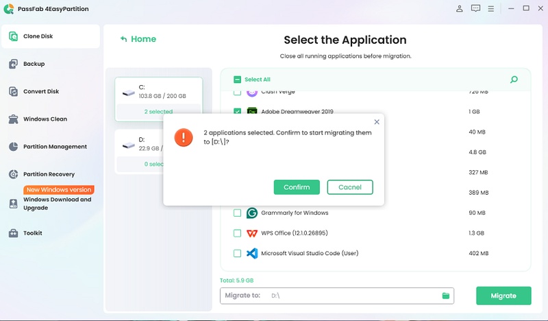Click the Adobe Dreamweaver app icon
The width and height of the screenshot is (548, 321).
[x=252, y=111]
